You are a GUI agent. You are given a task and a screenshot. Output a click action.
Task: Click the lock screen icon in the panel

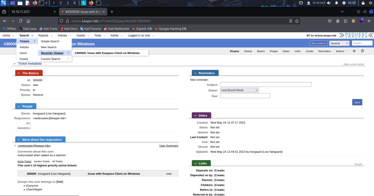(x=363, y=3)
